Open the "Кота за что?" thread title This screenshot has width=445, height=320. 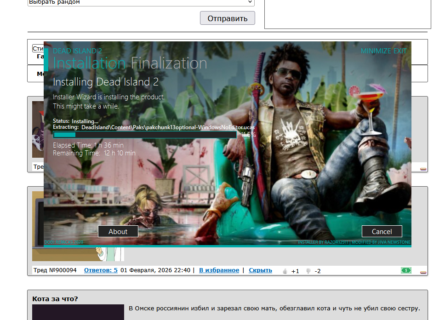coord(55,299)
